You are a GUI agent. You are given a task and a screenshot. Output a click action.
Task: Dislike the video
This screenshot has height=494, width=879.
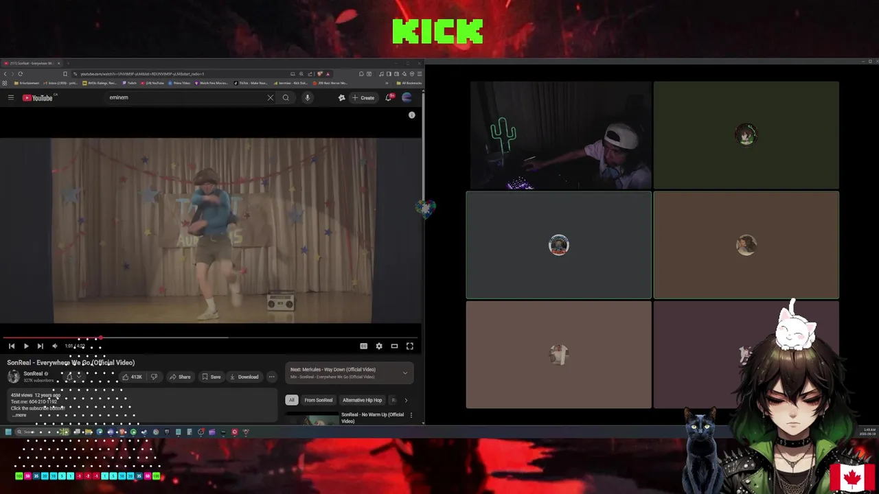[154, 377]
